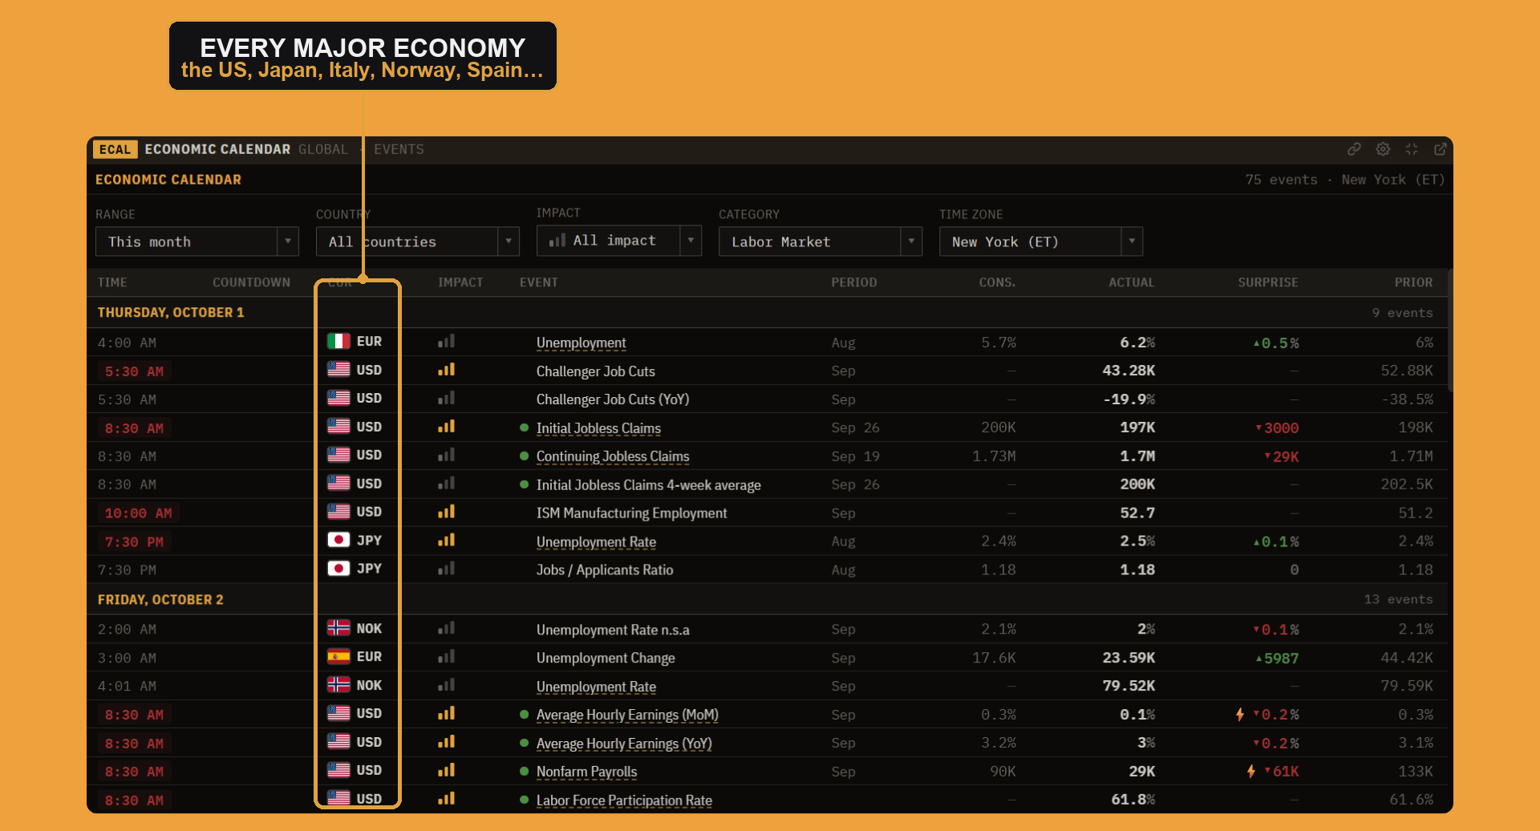The image size is (1540, 831).
Task: Open the Unemployment event link
Action: click(581, 343)
